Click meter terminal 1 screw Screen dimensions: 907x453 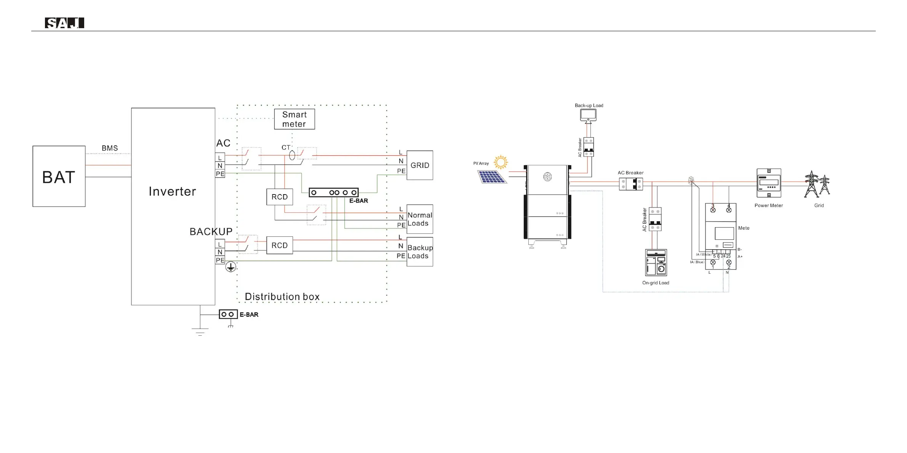click(x=713, y=262)
